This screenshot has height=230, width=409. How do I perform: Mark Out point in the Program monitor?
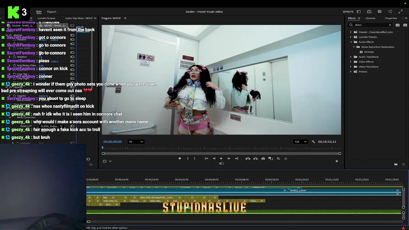point(195,158)
